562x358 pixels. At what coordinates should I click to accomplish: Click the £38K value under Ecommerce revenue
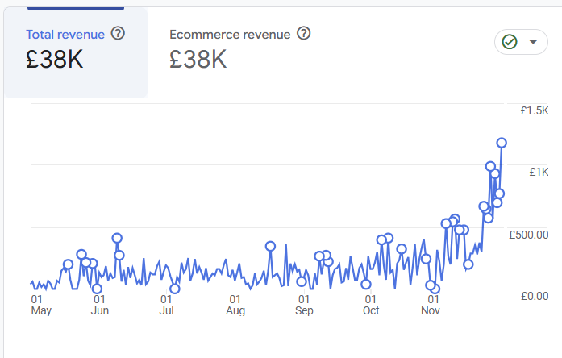pyautogui.click(x=198, y=60)
